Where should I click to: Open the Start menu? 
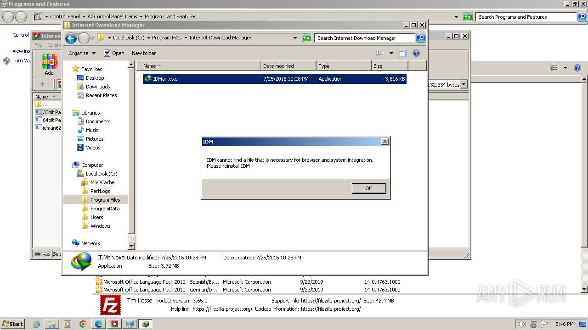(12, 324)
